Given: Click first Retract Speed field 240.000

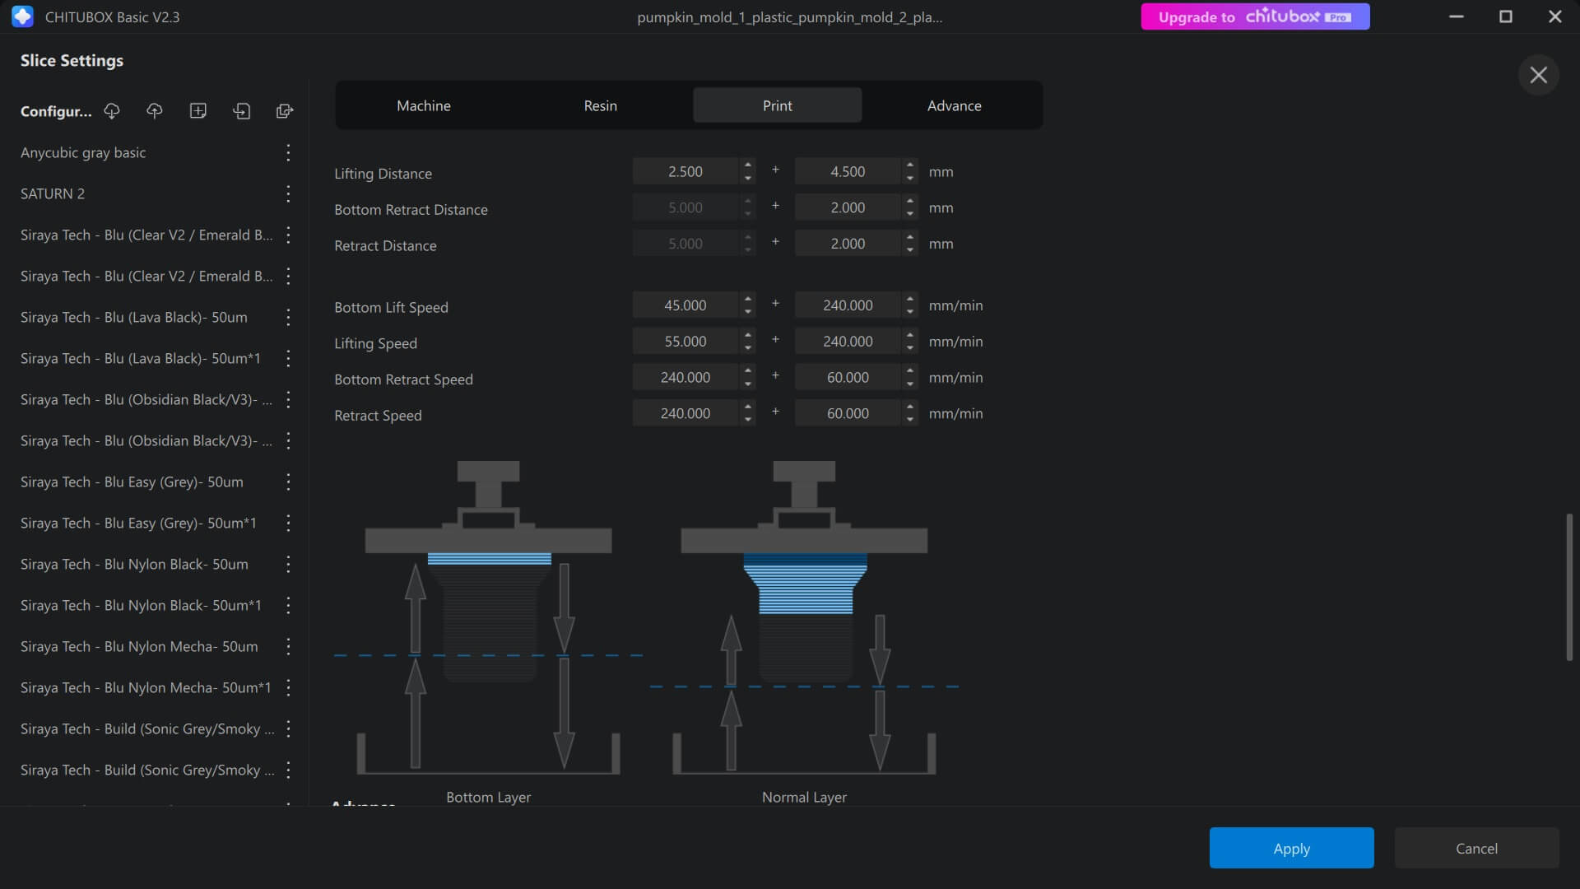Looking at the screenshot, I should (x=685, y=413).
